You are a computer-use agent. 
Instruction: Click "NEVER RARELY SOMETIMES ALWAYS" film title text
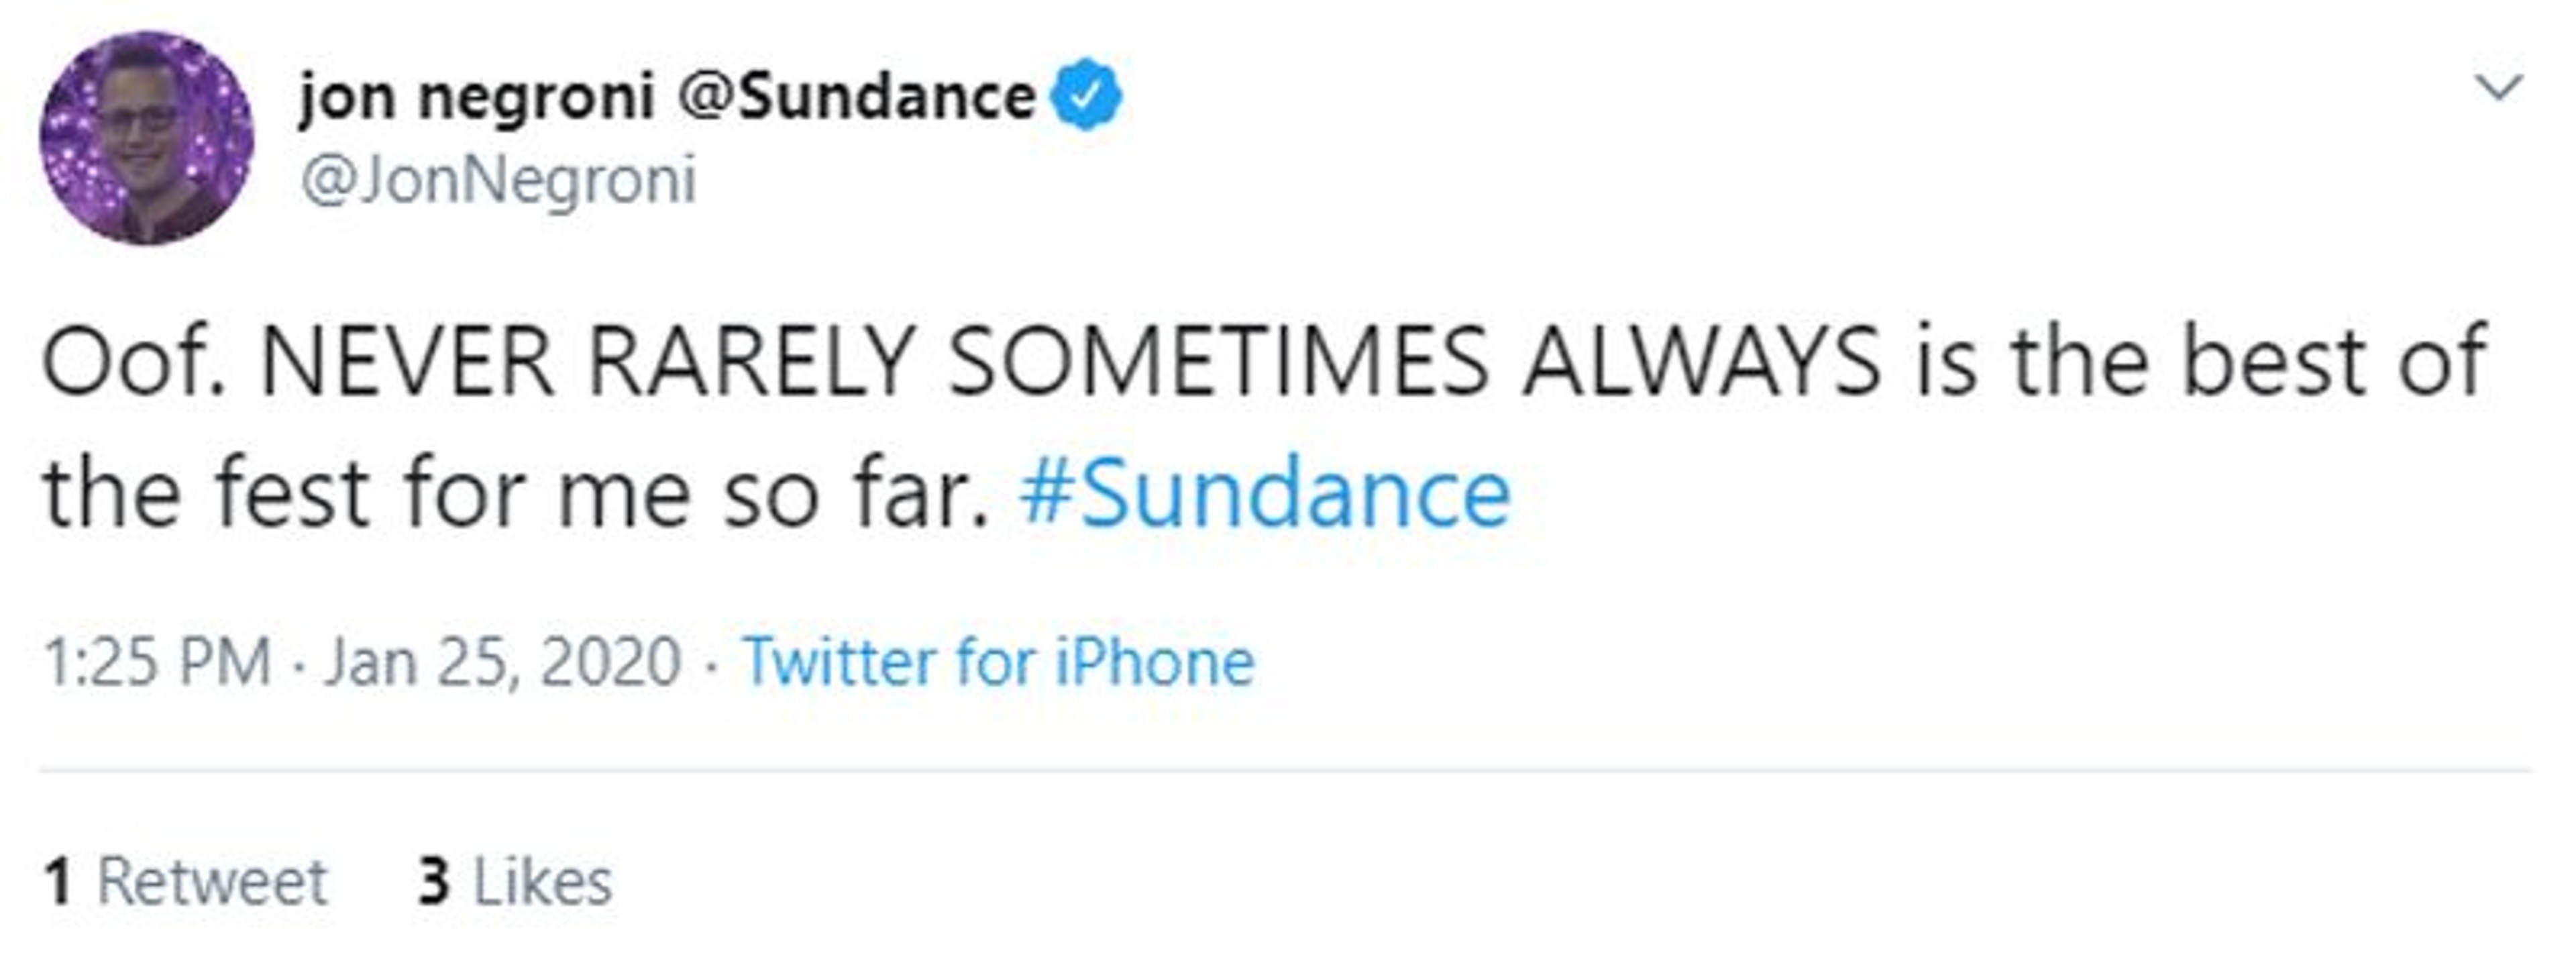tap(1070, 361)
